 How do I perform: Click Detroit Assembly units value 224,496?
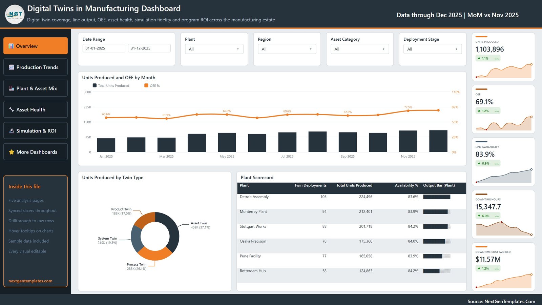(x=366, y=197)
